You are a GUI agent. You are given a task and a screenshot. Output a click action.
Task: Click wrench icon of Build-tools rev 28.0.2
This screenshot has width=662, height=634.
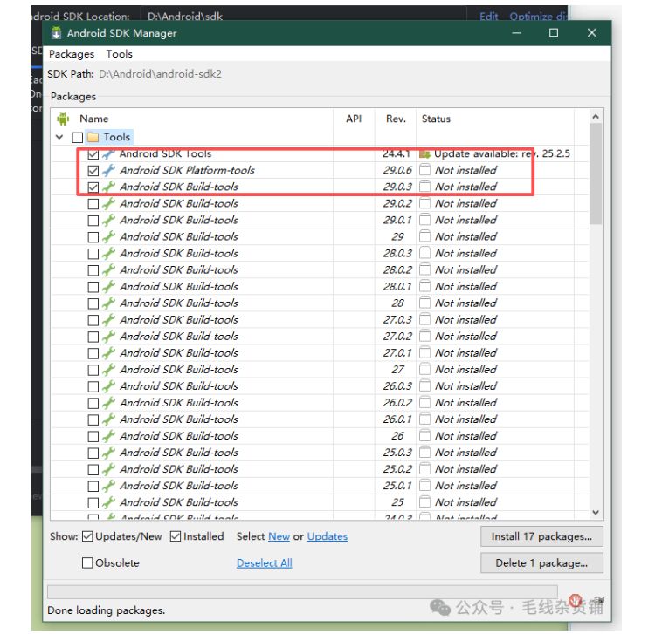pyautogui.click(x=108, y=269)
